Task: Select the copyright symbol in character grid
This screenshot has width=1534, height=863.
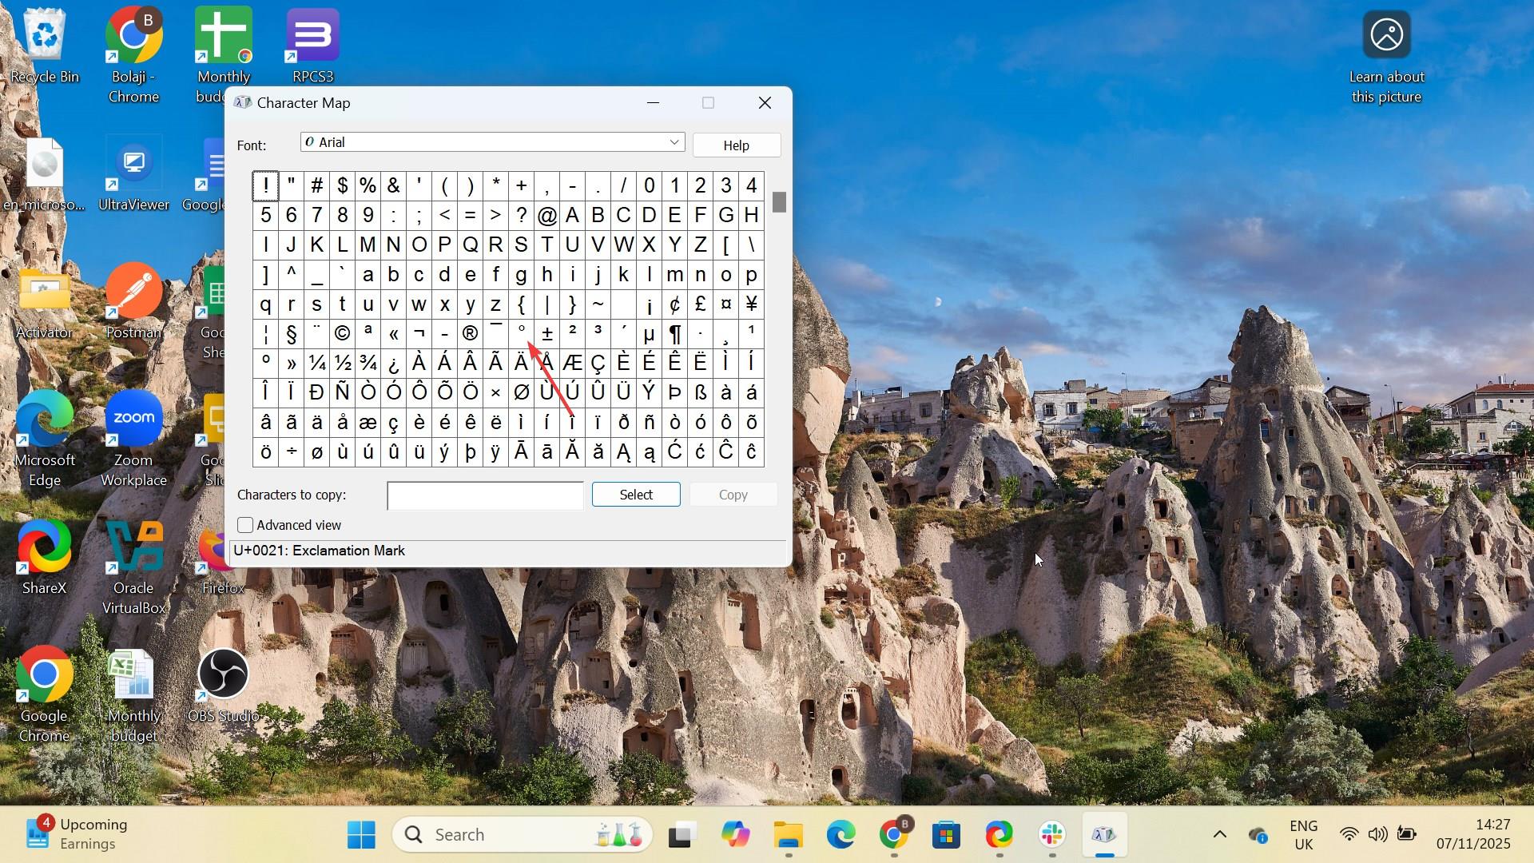Action: coord(343,333)
